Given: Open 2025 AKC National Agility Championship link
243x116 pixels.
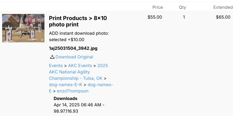Looking at the screenshot, I should pyautogui.click(x=78, y=72).
